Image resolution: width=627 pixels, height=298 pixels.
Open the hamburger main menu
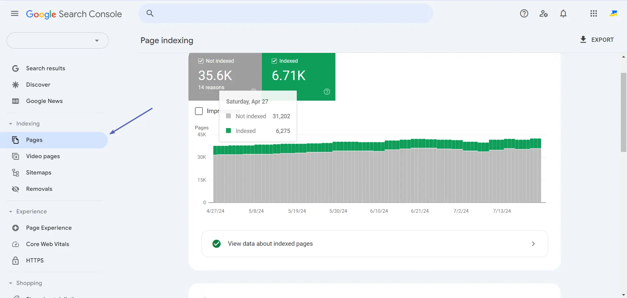coord(15,13)
